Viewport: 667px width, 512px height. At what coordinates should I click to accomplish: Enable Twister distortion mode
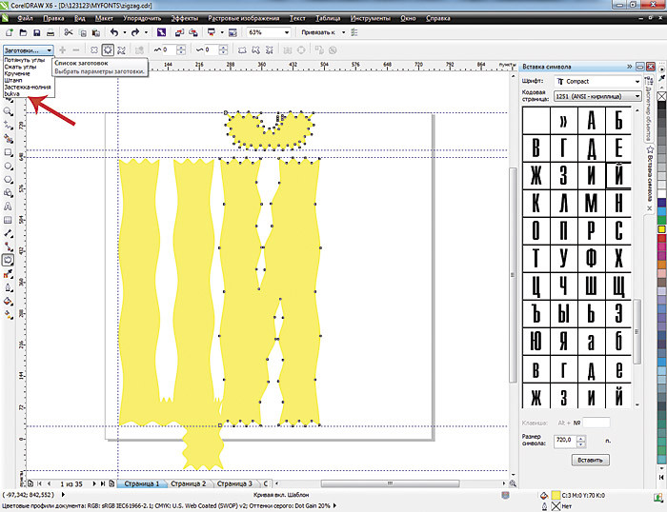(121, 50)
